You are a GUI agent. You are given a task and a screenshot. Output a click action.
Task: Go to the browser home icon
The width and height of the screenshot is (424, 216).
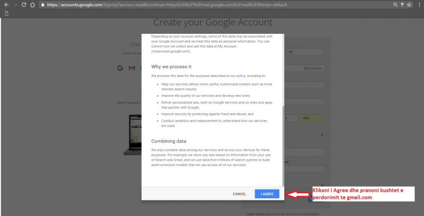click(x=33, y=4)
